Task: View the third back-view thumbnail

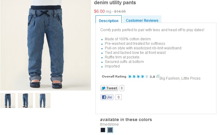Action: pos(43,100)
